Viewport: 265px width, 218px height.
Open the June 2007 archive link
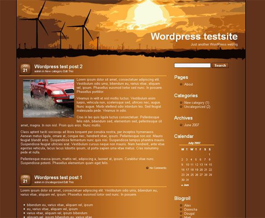tap(192, 125)
